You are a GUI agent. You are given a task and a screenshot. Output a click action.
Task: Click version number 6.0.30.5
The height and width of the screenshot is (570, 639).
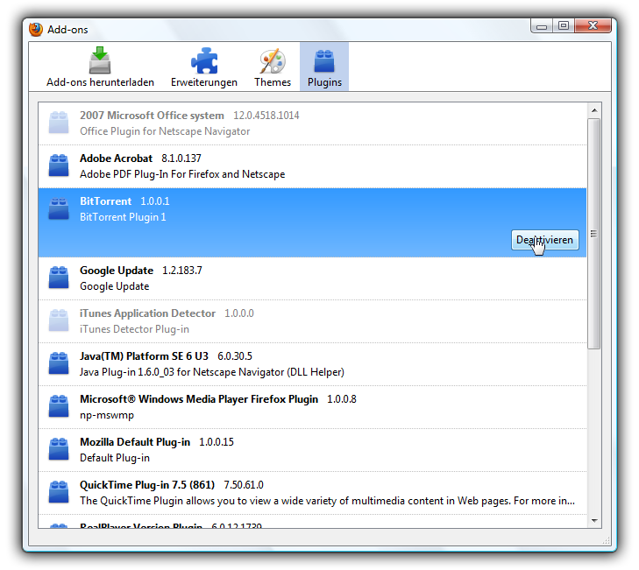235,356
